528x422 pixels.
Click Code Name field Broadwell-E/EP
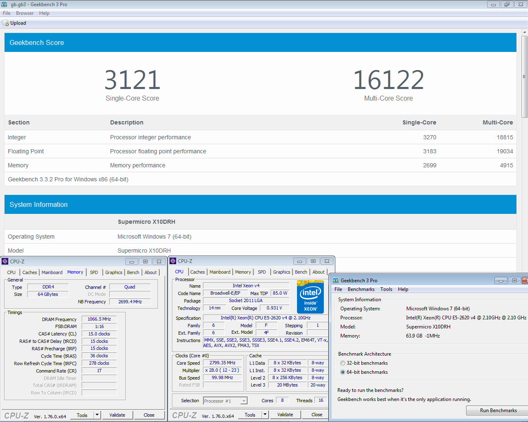(x=225, y=293)
